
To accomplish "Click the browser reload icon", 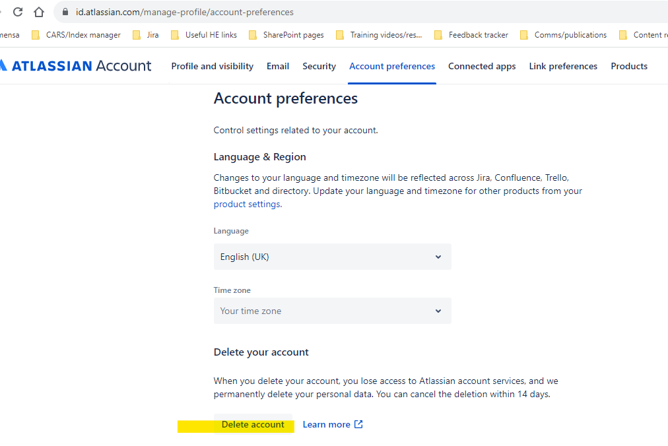I will 18,12.
